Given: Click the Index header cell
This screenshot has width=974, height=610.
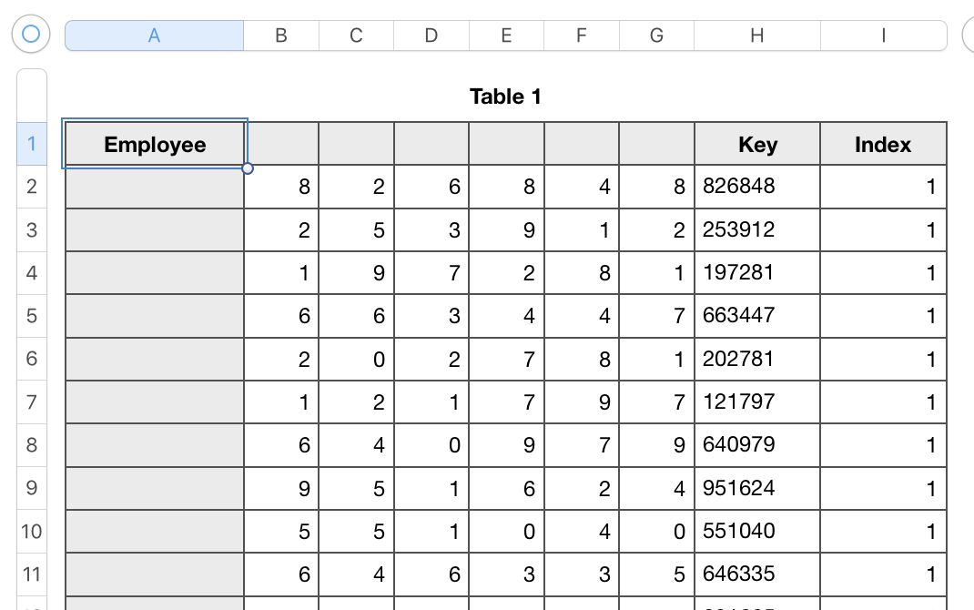Looking at the screenshot, I should (883, 144).
